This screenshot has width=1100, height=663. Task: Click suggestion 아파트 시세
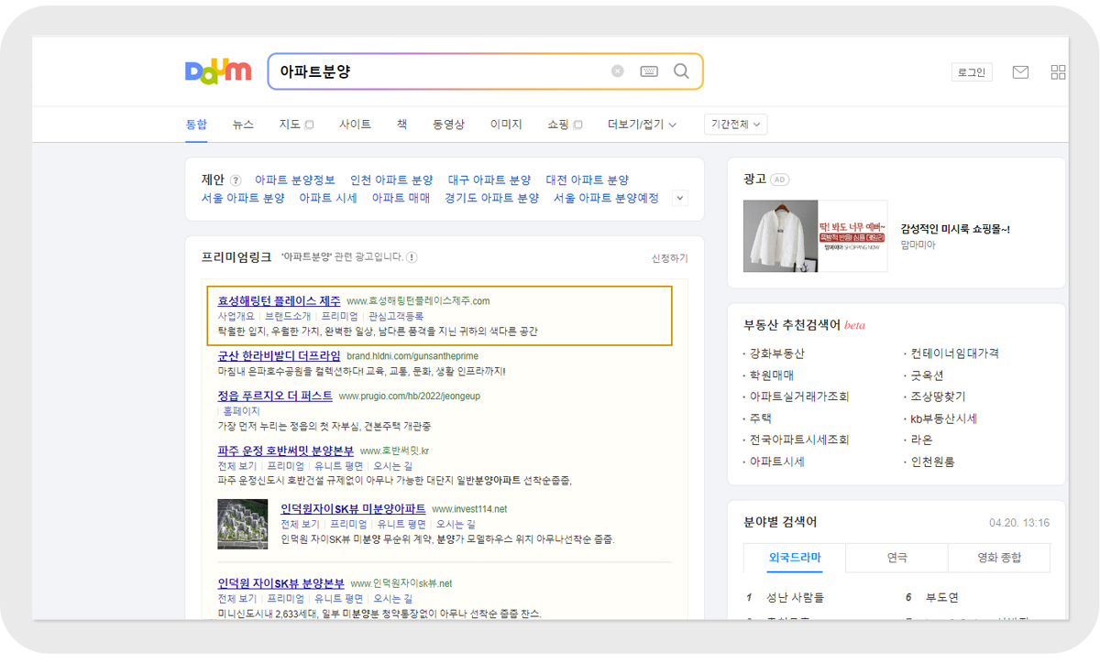click(x=328, y=198)
